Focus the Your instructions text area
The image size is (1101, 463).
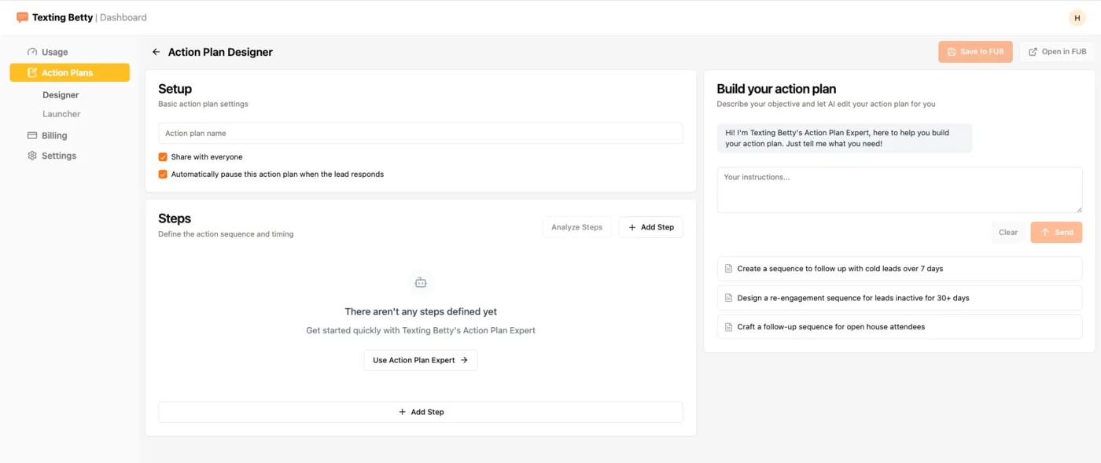[x=900, y=189]
